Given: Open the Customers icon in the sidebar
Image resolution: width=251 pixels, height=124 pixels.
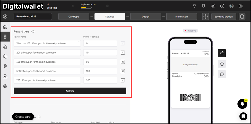Looking at the screenshot, I should 5,47.
